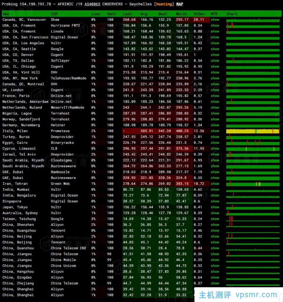Screen dimensions: 283x302
Task: Show MTR for Telehouse/RamNode New York
Action: (215, 78)
